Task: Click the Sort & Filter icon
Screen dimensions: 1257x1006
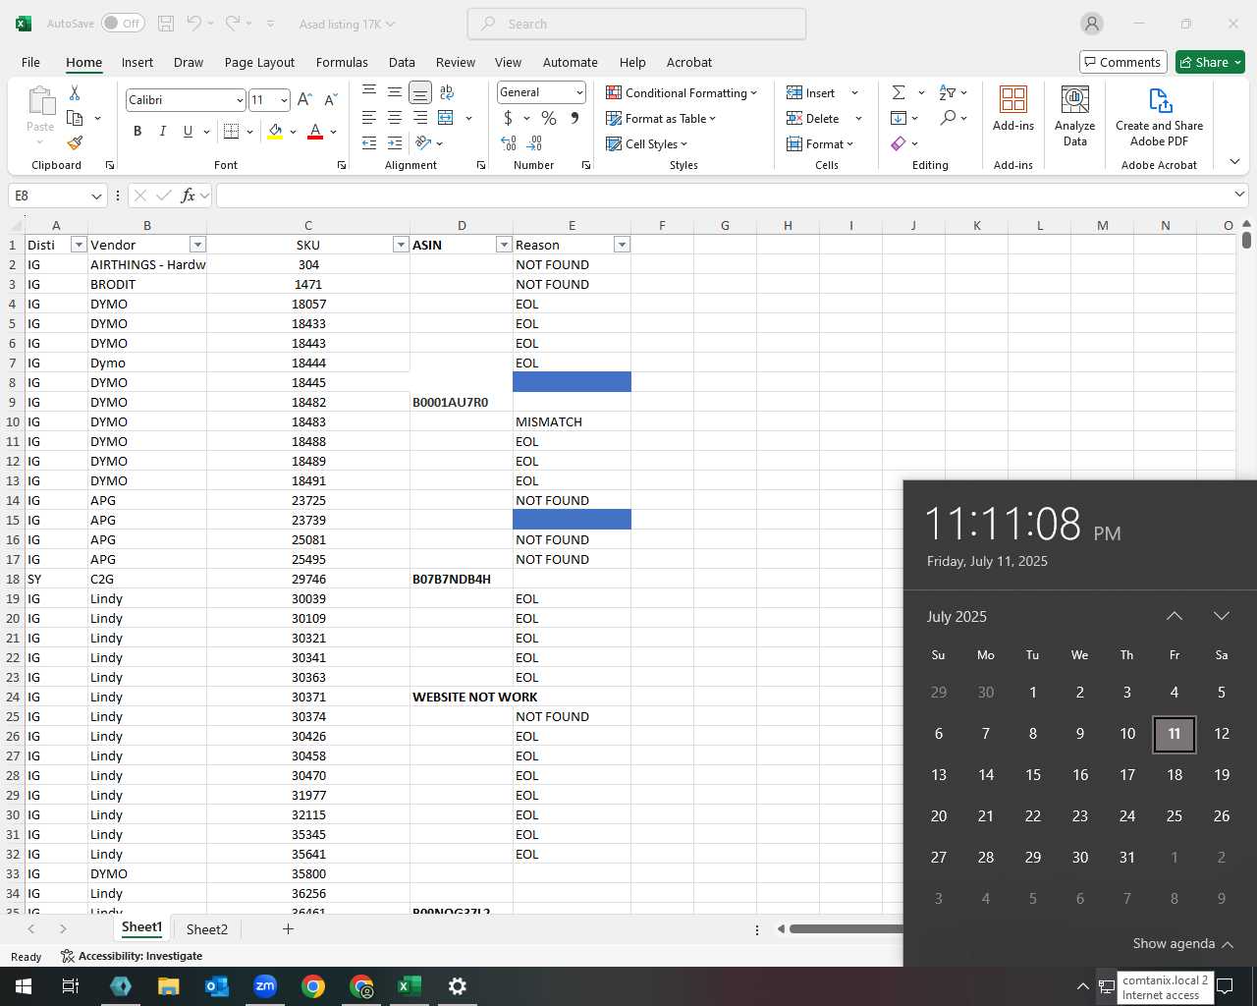Action: tap(948, 92)
